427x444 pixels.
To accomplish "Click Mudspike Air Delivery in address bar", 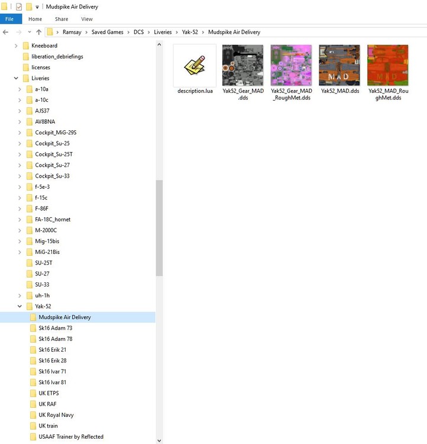I will point(234,32).
